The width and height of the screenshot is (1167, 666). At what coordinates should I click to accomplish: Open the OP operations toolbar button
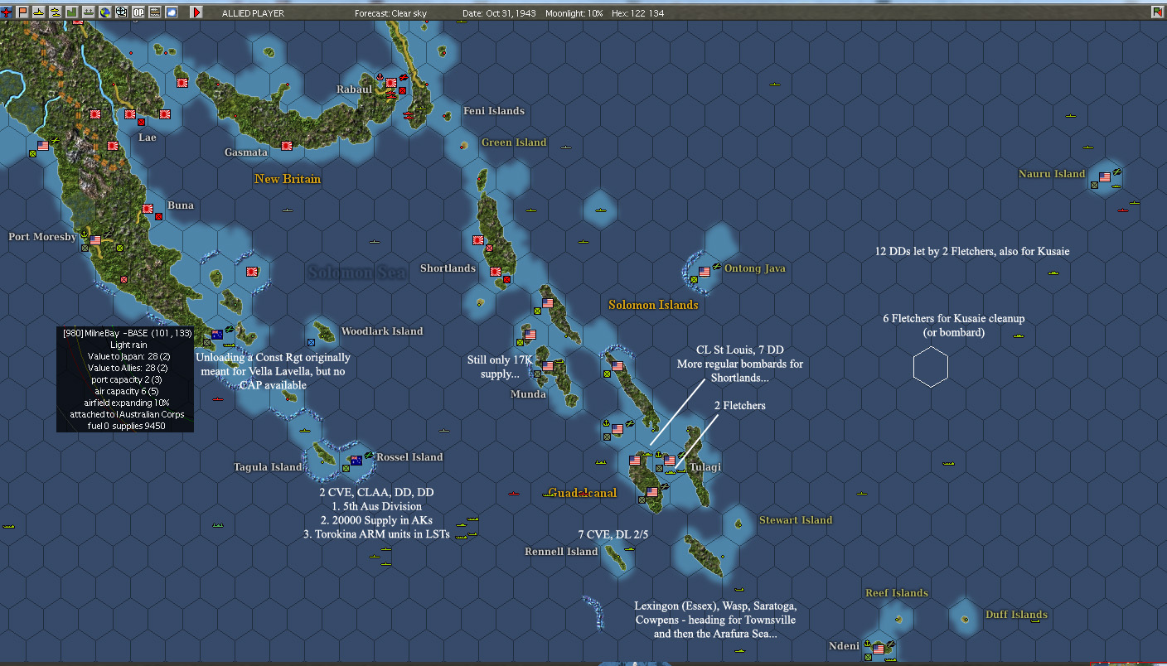point(138,12)
